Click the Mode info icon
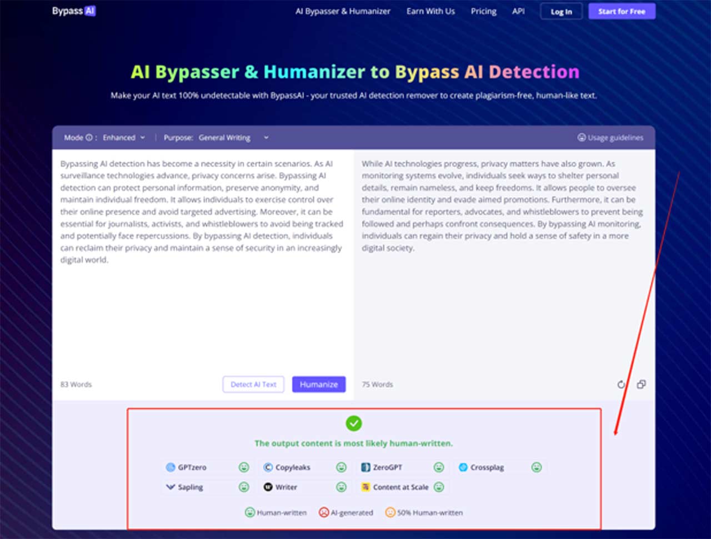Viewport: 711px width, 539px height. [x=89, y=138]
